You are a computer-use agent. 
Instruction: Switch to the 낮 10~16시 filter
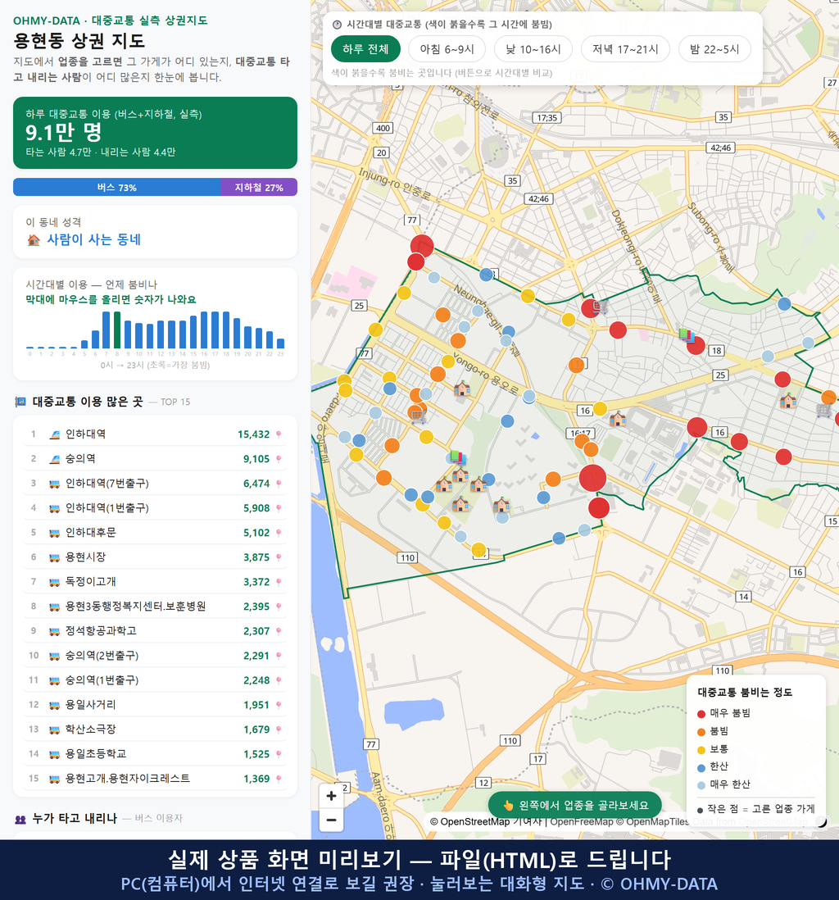click(533, 49)
